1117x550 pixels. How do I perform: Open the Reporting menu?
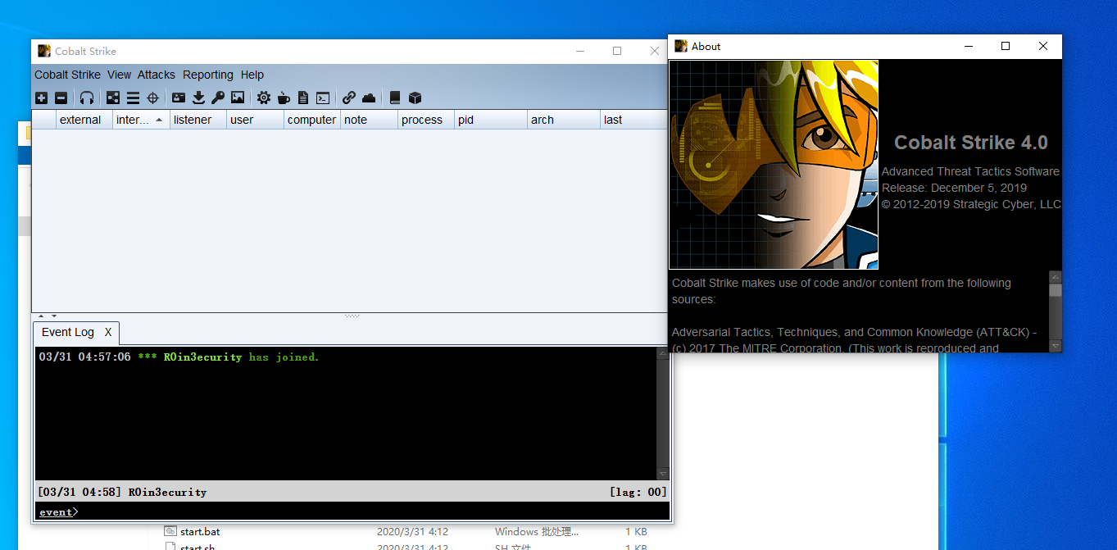[208, 75]
